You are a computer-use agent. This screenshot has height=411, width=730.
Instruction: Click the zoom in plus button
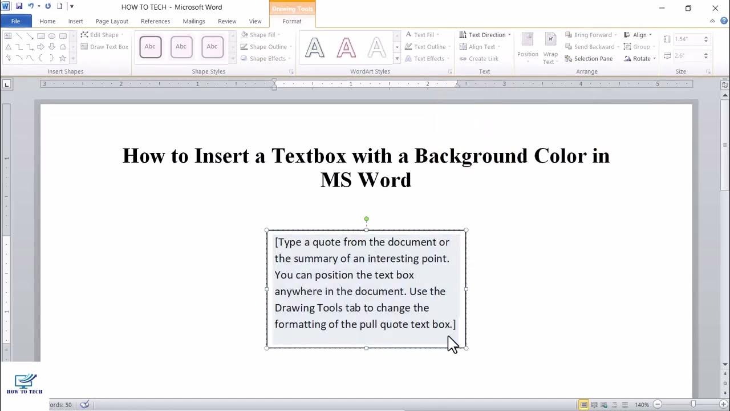coord(723,405)
